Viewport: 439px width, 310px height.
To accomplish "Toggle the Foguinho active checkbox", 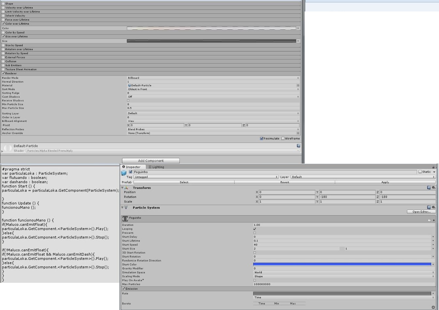I will tap(131, 172).
